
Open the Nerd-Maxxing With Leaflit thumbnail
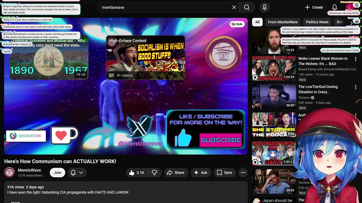click(274, 153)
